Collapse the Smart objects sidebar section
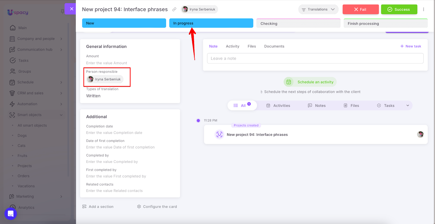This screenshot has height=224, width=435. pyautogui.click(x=61, y=115)
